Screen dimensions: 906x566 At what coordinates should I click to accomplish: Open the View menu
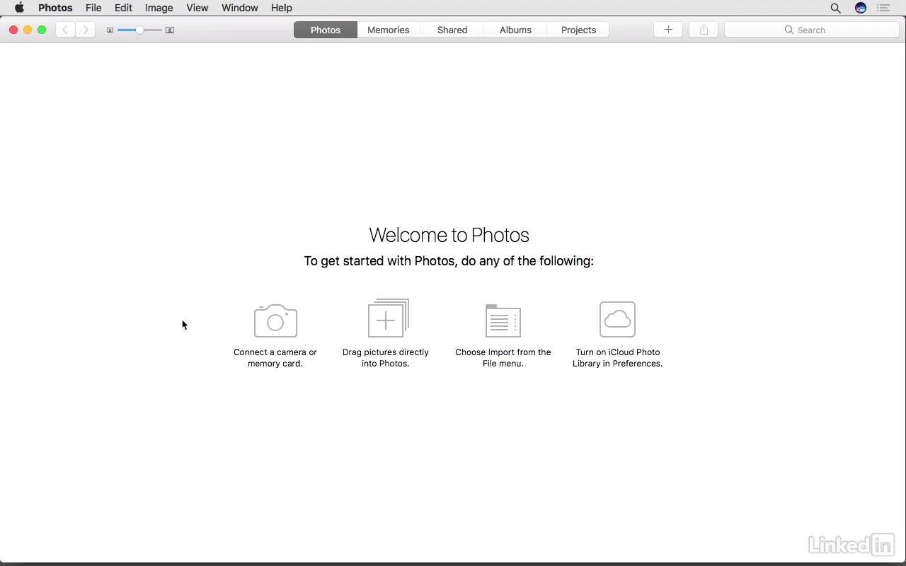197,8
